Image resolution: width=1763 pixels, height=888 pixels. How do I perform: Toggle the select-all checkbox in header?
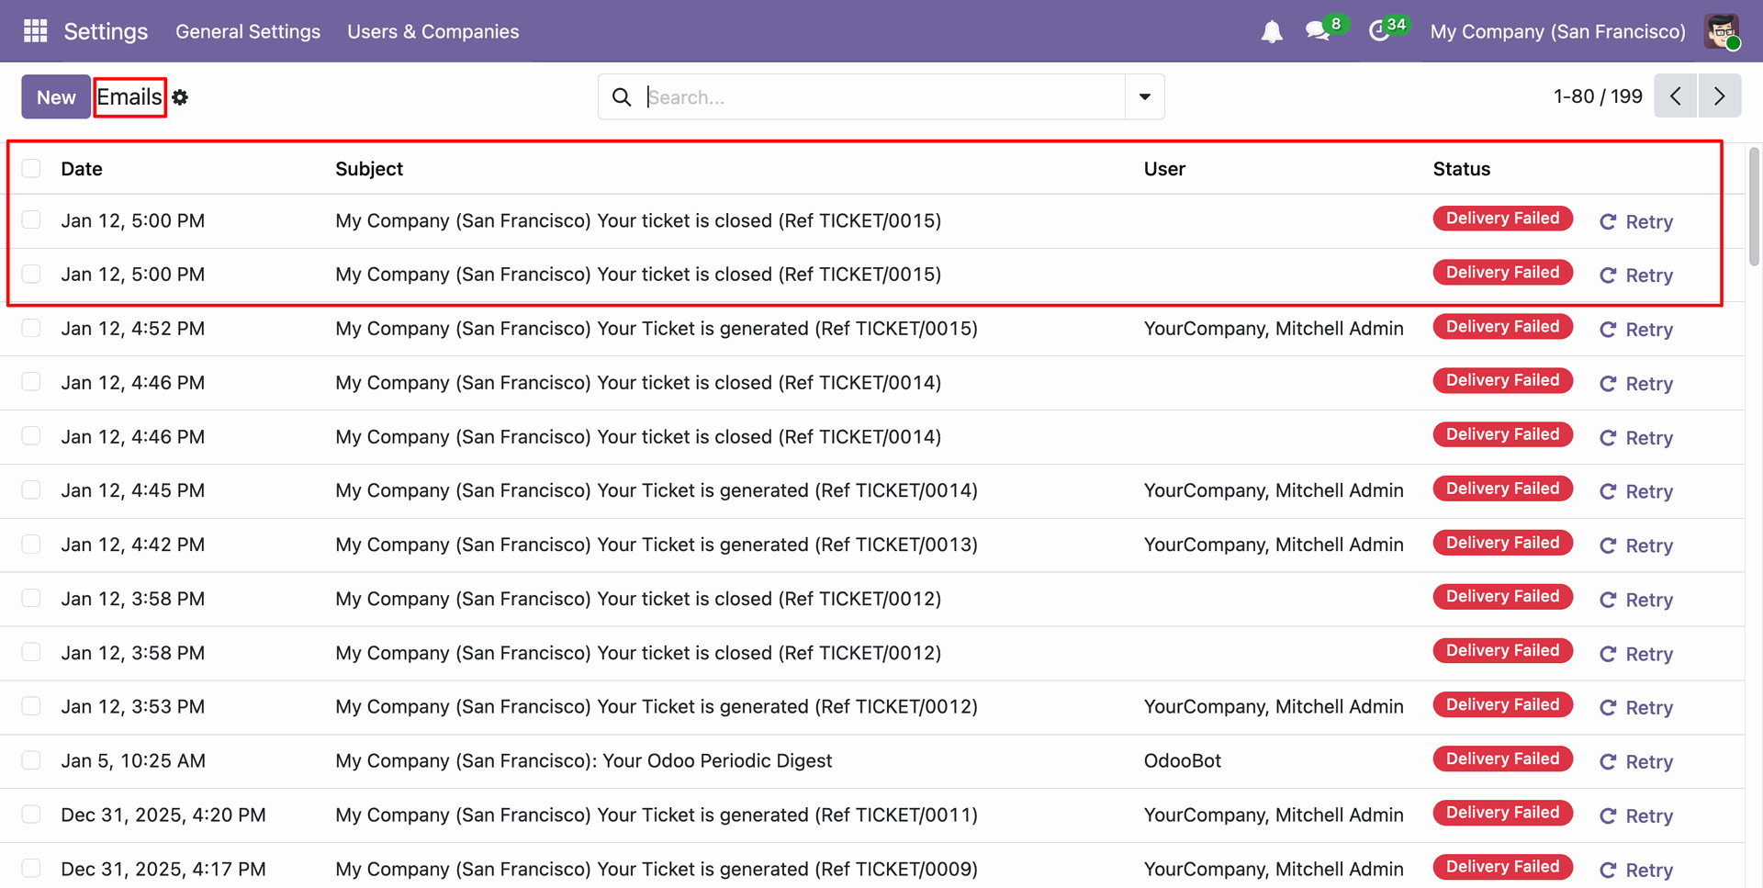[31, 169]
